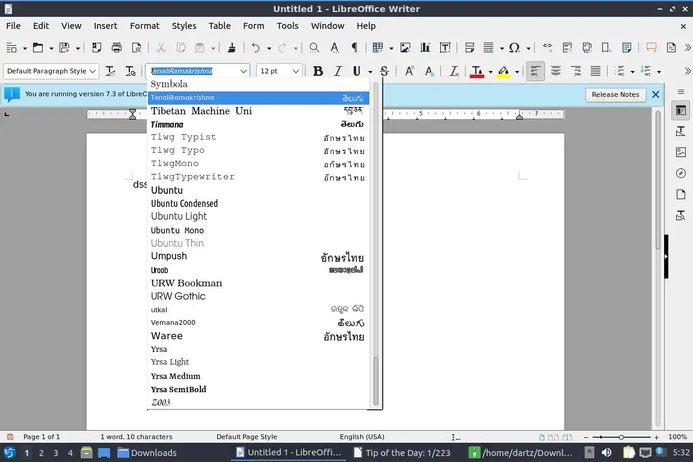Image resolution: width=693 pixels, height=462 pixels.
Task: Open Export as PDF icon
Action: pos(96,48)
